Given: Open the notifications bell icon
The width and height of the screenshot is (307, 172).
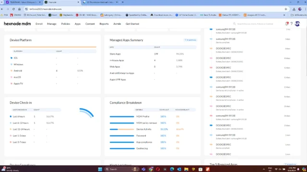Looking at the screenshot, I should pyautogui.click(x=287, y=23).
